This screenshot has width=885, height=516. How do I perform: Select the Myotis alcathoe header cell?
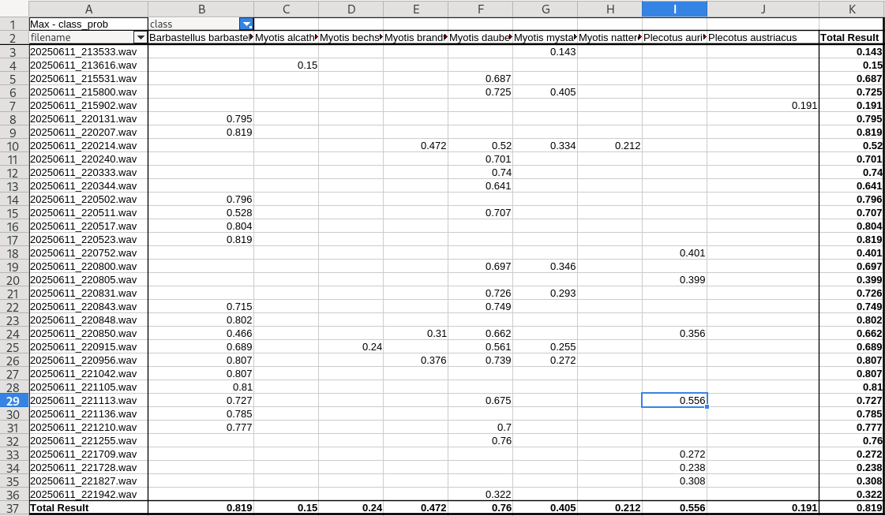tap(285, 38)
